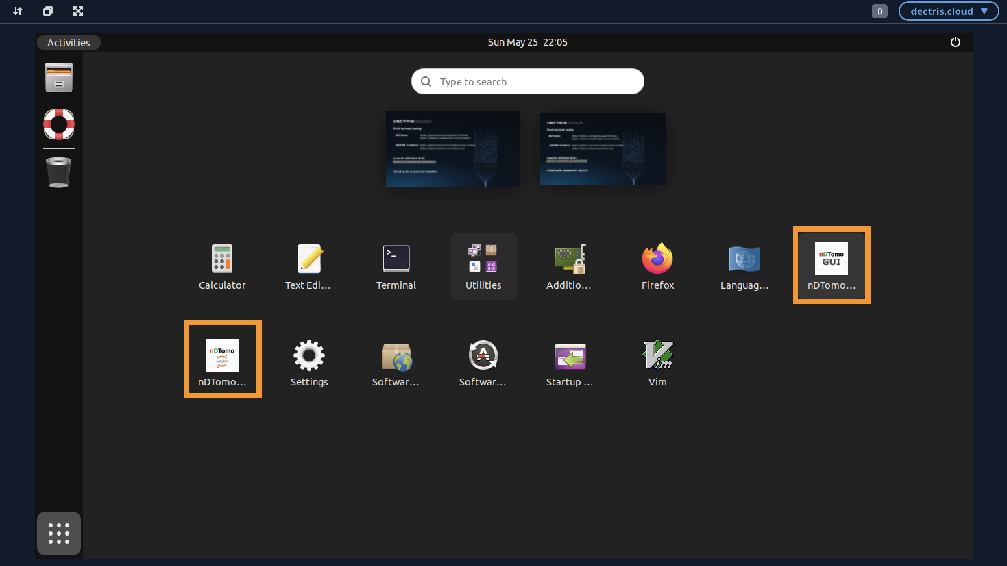This screenshot has width=1007, height=566.
Task: Open Text Editor application
Action: pos(309,259)
